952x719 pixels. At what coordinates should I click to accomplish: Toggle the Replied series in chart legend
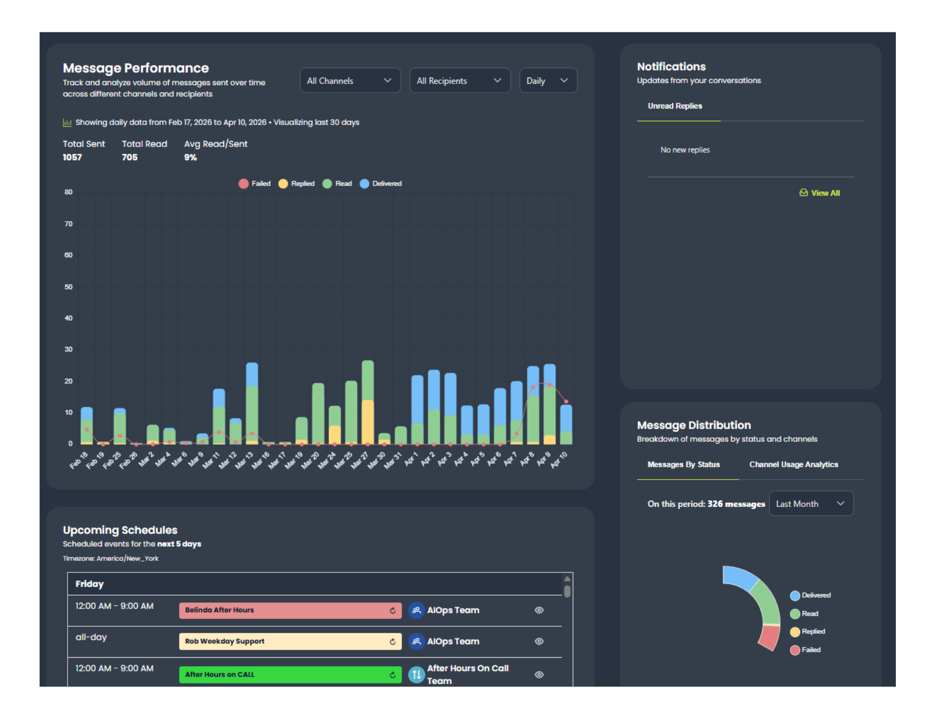pos(297,184)
